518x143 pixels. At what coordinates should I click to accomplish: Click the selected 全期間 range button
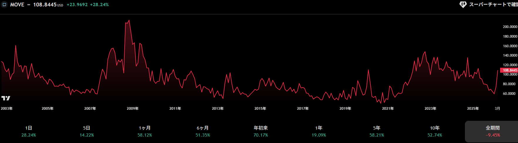click(x=492, y=131)
